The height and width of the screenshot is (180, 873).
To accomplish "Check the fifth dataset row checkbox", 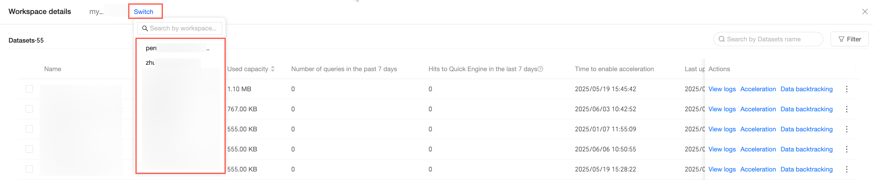I will coord(30,169).
